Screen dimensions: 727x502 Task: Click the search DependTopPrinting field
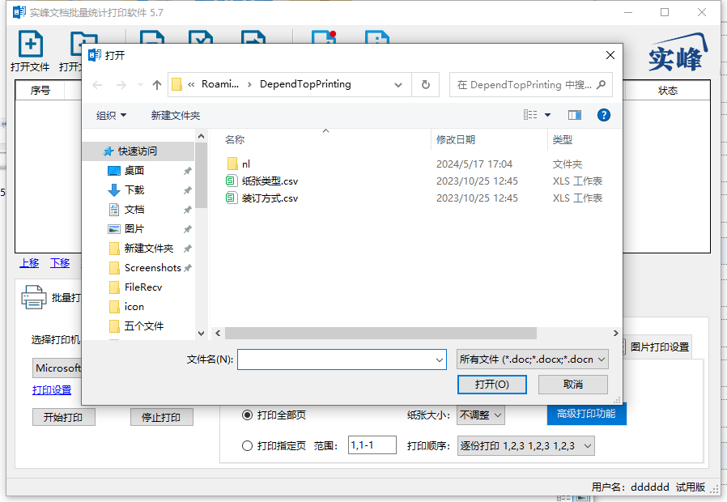[x=531, y=85]
